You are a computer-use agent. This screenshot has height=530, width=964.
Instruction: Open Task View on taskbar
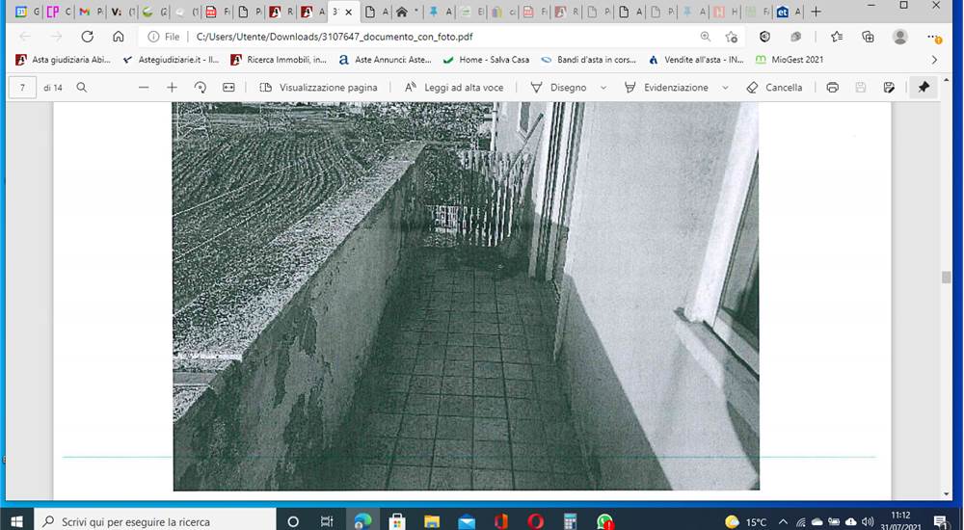point(327,521)
